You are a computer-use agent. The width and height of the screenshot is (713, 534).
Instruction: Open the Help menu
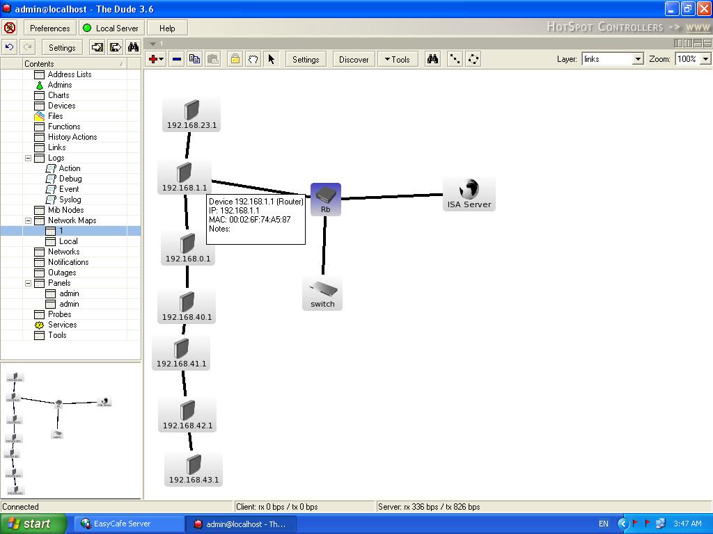coord(167,28)
